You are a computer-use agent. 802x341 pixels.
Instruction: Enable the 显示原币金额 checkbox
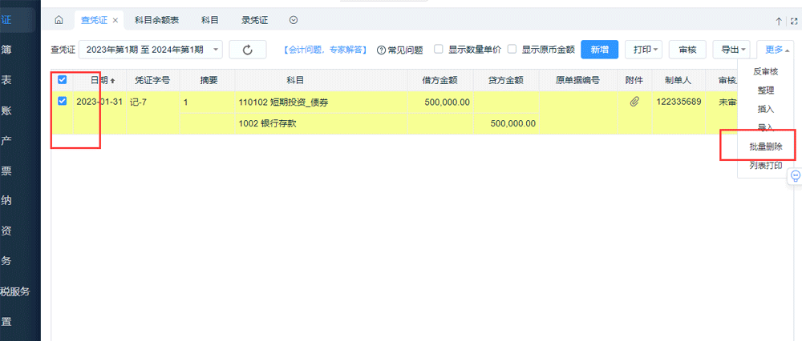(x=512, y=49)
